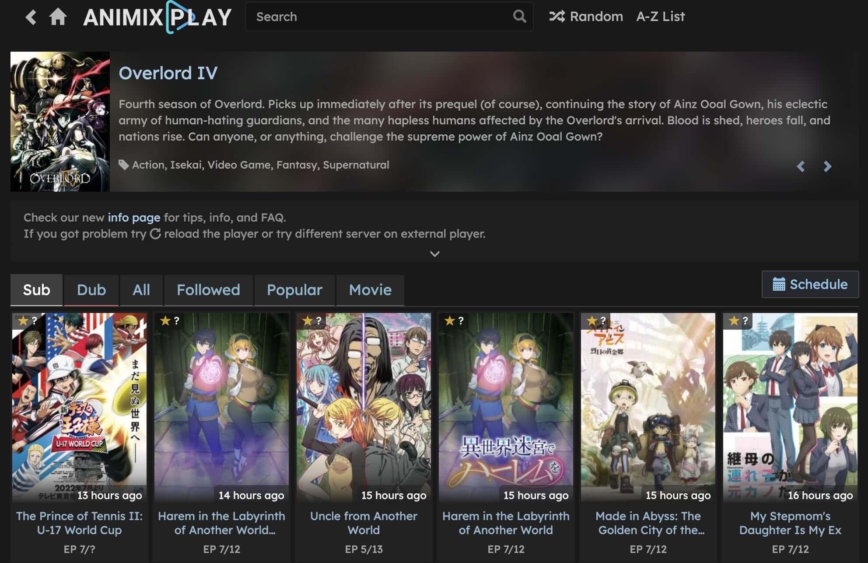The height and width of the screenshot is (563, 868).
Task: Open the Overlord IV title link
Action: (168, 73)
